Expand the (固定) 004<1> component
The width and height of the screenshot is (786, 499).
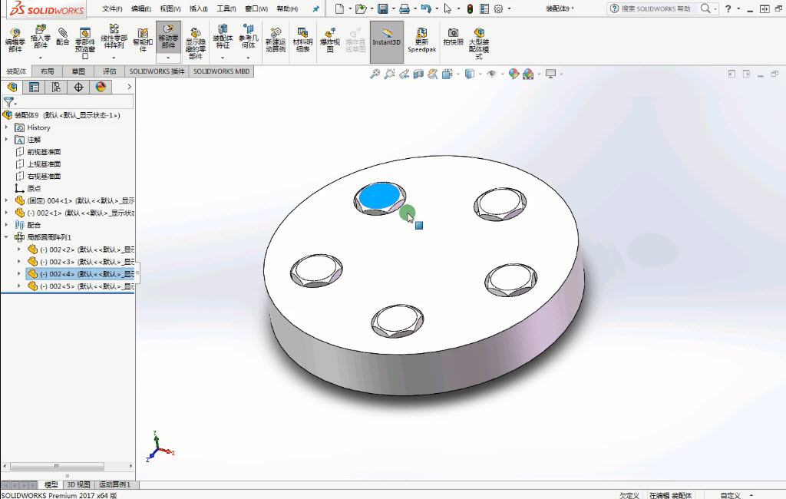click(6, 200)
